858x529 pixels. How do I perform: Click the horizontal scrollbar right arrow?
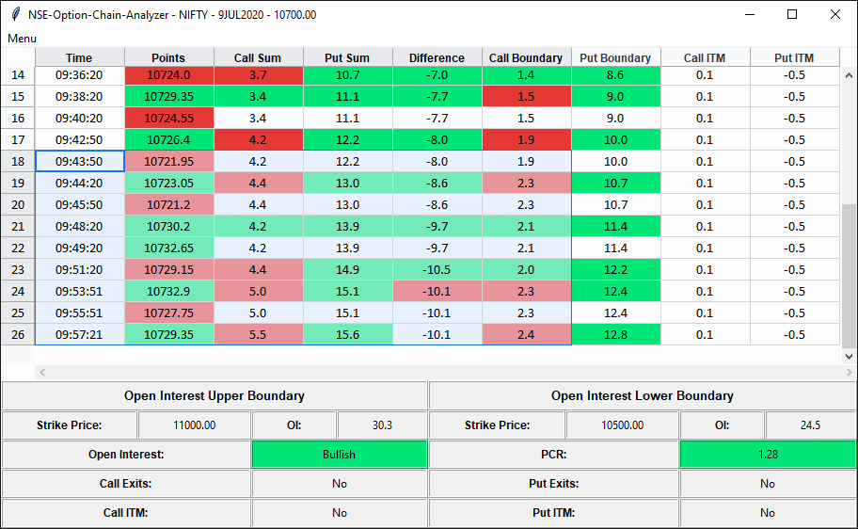(849, 373)
